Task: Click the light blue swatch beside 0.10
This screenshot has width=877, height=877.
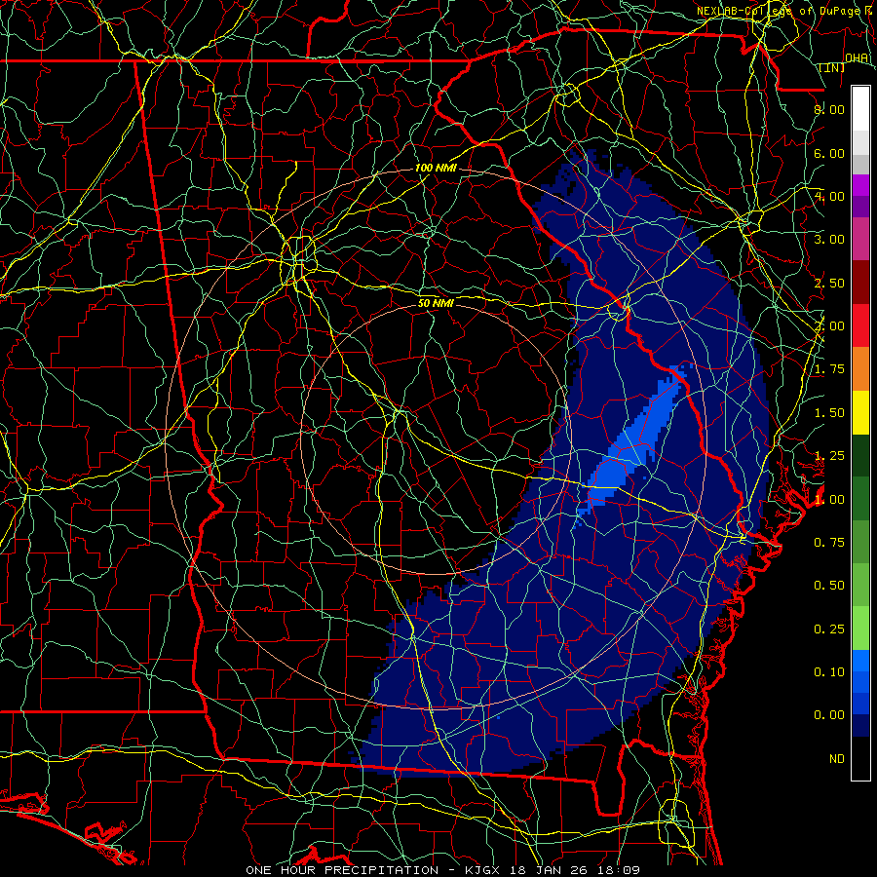Action: tap(860, 661)
